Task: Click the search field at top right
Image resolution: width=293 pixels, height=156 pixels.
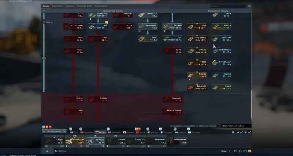Action: click(x=228, y=6)
